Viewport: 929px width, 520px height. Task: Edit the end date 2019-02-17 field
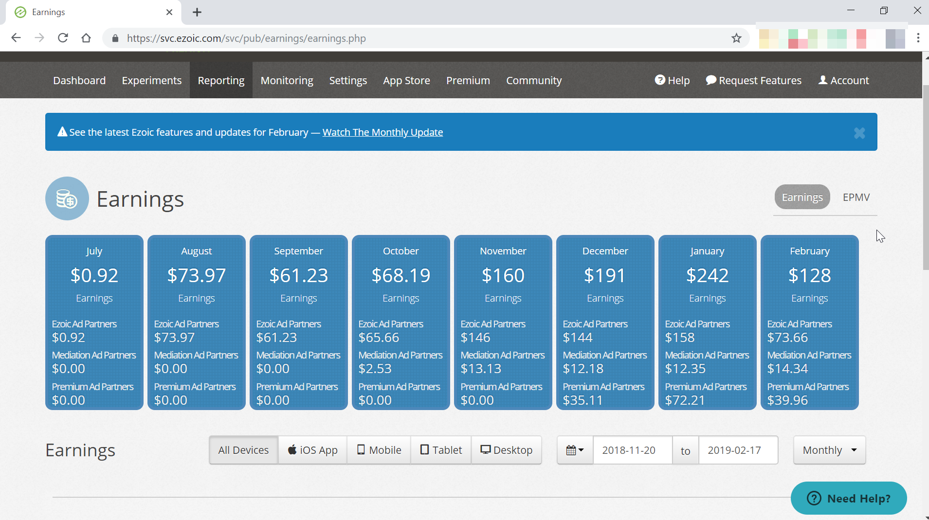pyautogui.click(x=738, y=450)
